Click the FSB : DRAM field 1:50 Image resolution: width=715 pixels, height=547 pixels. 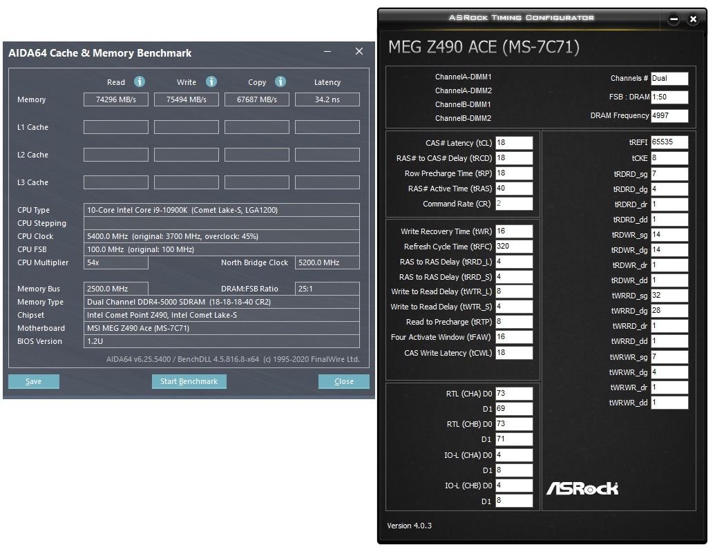pyautogui.click(x=669, y=97)
